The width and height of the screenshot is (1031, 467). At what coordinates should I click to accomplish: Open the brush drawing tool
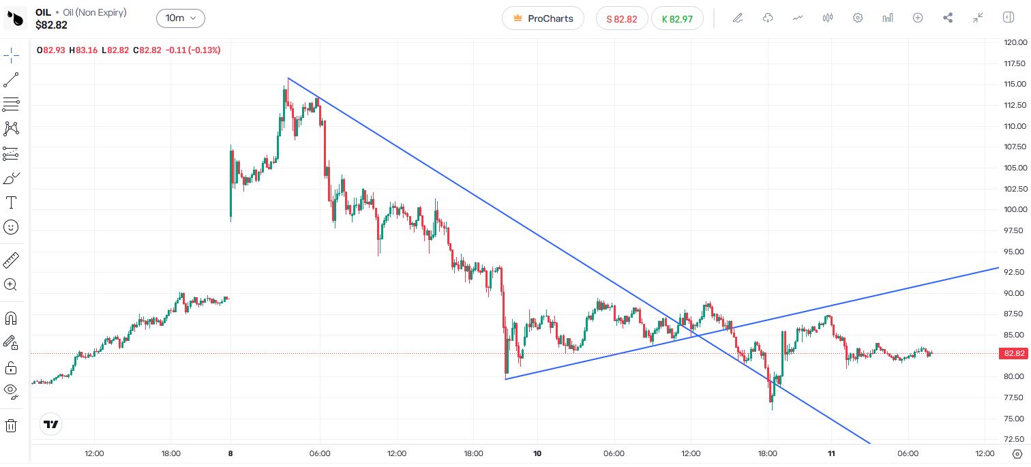tap(11, 179)
